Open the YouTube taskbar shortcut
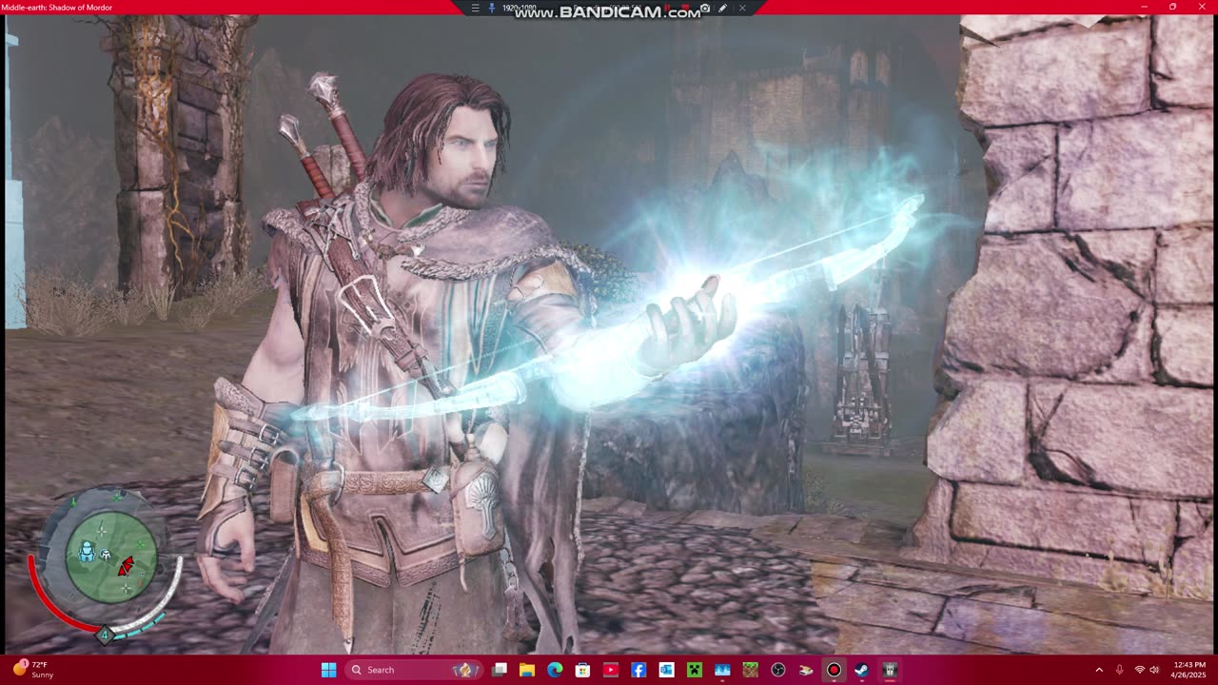This screenshot has width=1218, height=685. tap(611, 670)
